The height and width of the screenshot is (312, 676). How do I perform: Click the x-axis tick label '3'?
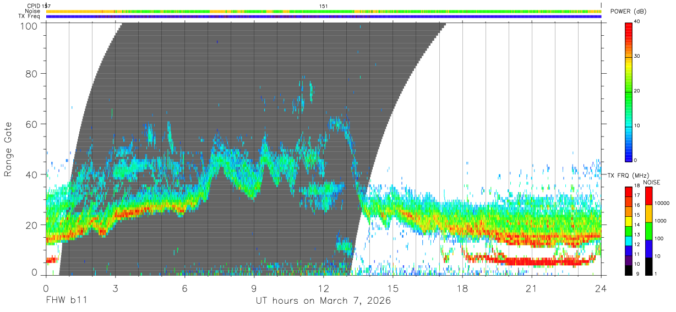(x=115, y=288)
